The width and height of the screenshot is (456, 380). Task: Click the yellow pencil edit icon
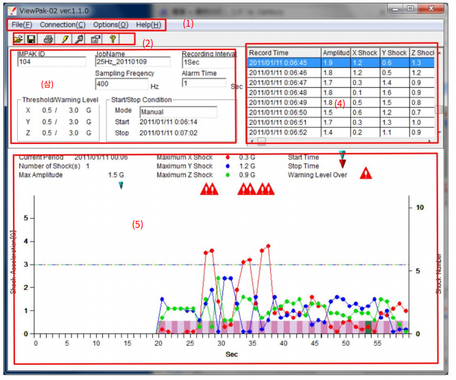[64, 40]
